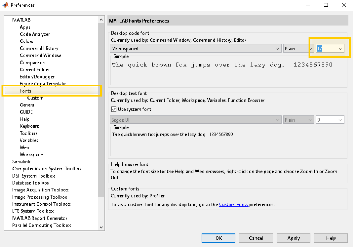The image size is (353, 247).
Task: Open Command History preferences
Action: coord(39,48)
